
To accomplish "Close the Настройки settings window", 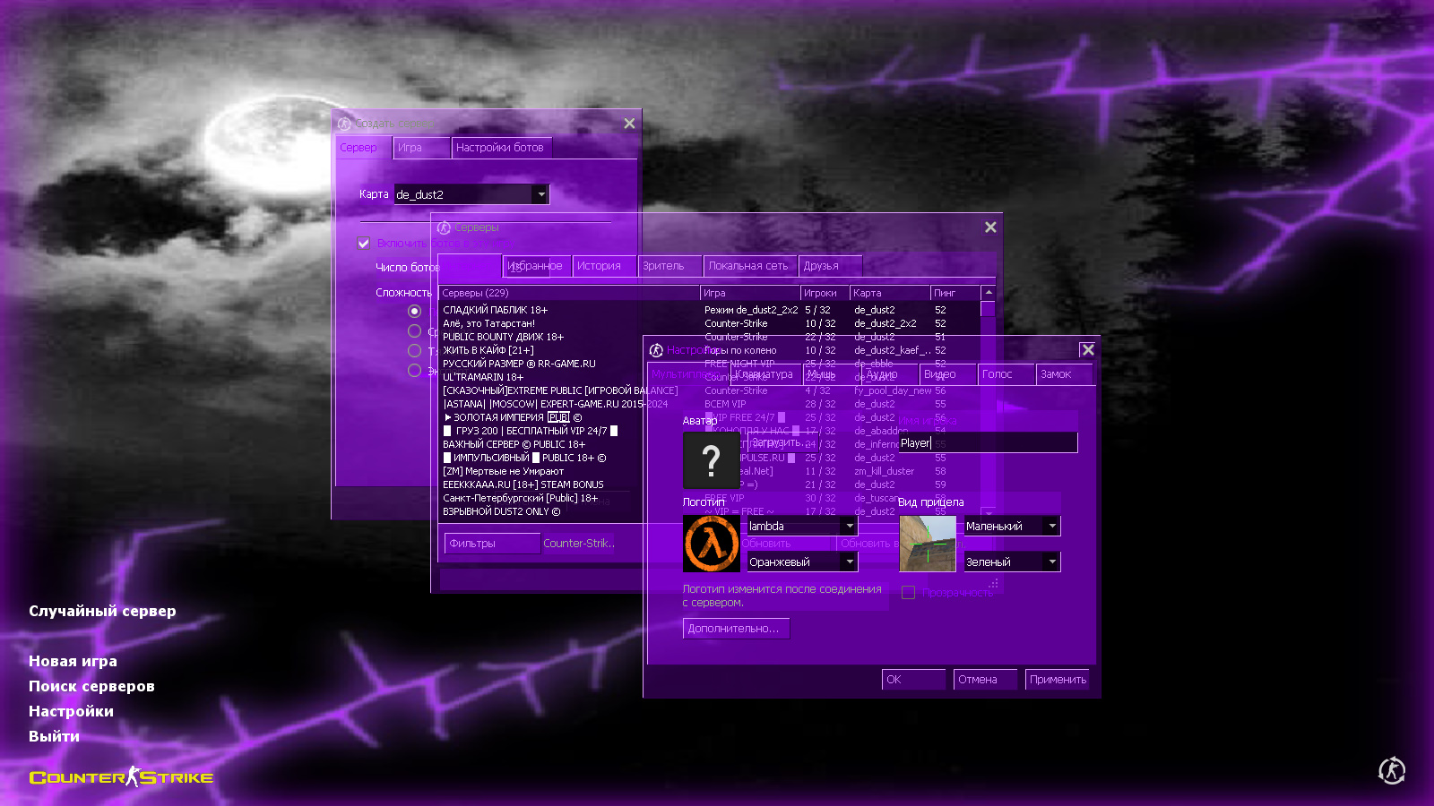I will pos(1087,350).
